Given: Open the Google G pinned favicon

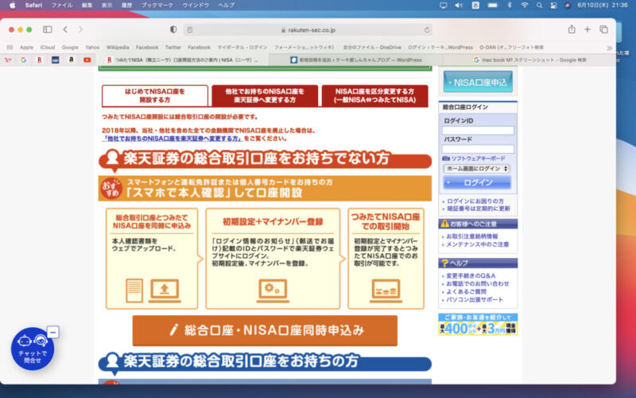Looking at the screenshot, I should [x=24, y=60].
